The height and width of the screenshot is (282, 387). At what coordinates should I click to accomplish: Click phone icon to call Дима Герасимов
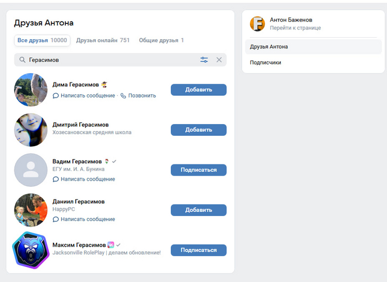coord(123,95)
